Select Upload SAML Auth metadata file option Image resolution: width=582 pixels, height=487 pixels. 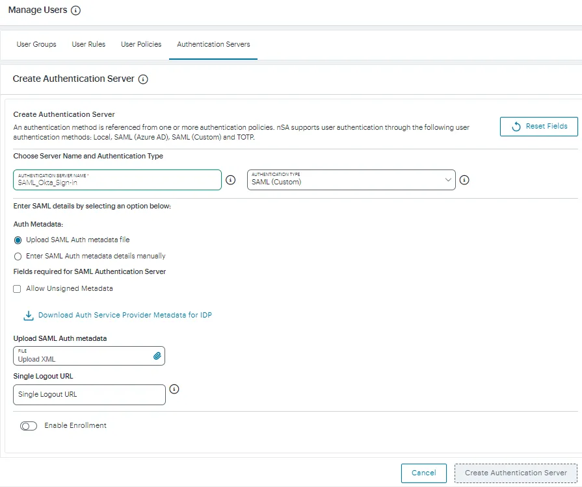coord(18,240)
